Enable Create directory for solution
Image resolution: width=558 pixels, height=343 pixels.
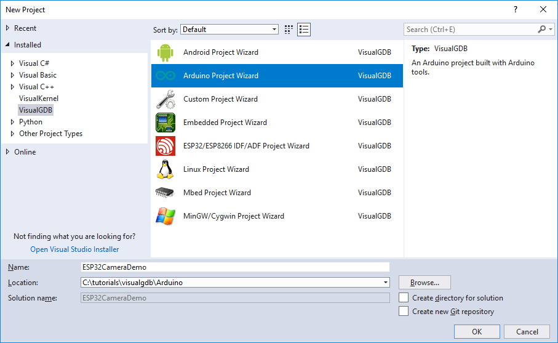pyautogui.click(x=404, y=298)
